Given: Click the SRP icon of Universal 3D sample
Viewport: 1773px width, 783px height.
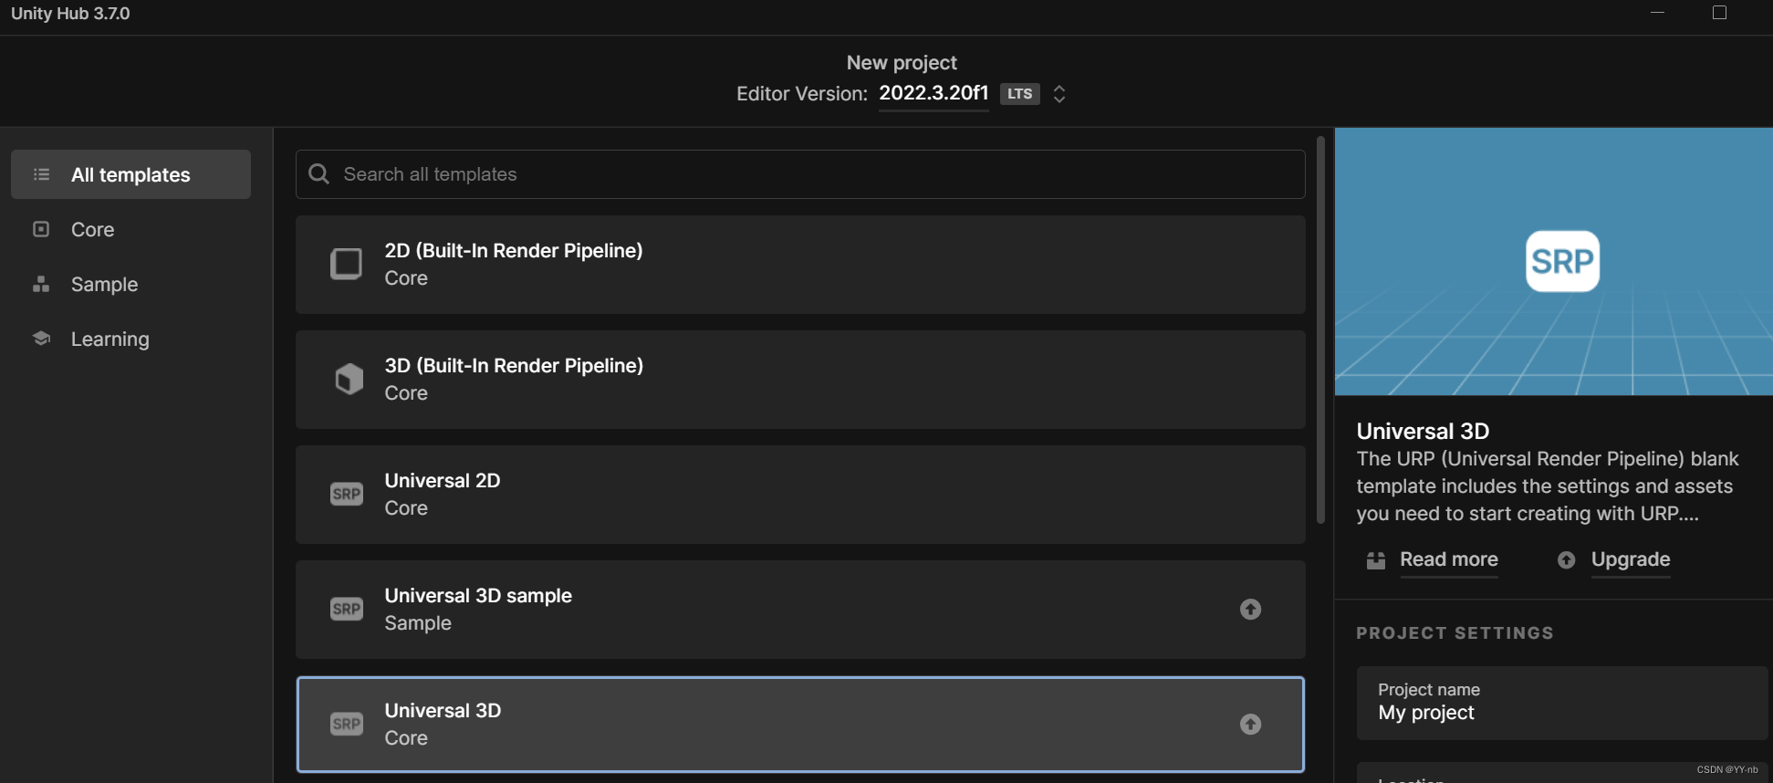Looking at the screenshot, I should coord(347,609).
